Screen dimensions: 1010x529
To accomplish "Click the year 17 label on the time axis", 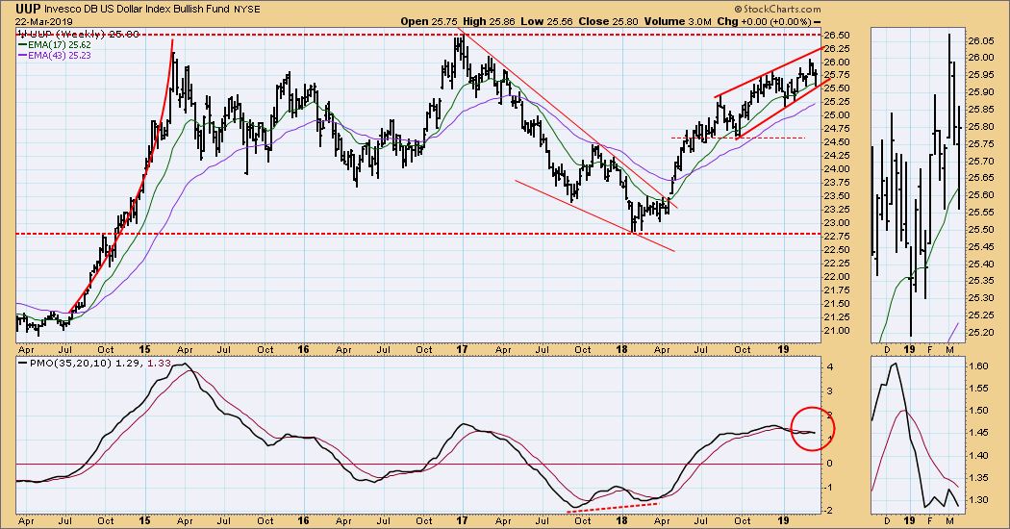I will (x=461, y=350).
